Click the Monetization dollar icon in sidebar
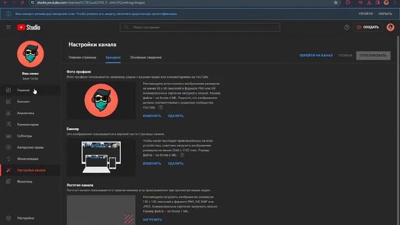The width and height of the screenshot is (400, 225). (8, 159)
